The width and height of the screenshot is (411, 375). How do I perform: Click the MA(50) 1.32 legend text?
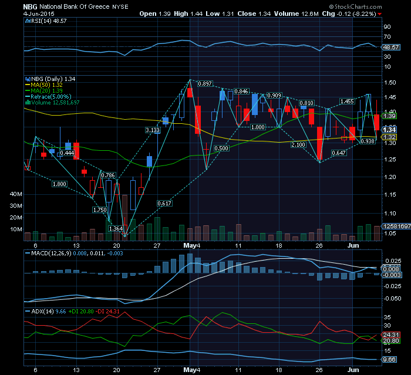coord(46,85)
